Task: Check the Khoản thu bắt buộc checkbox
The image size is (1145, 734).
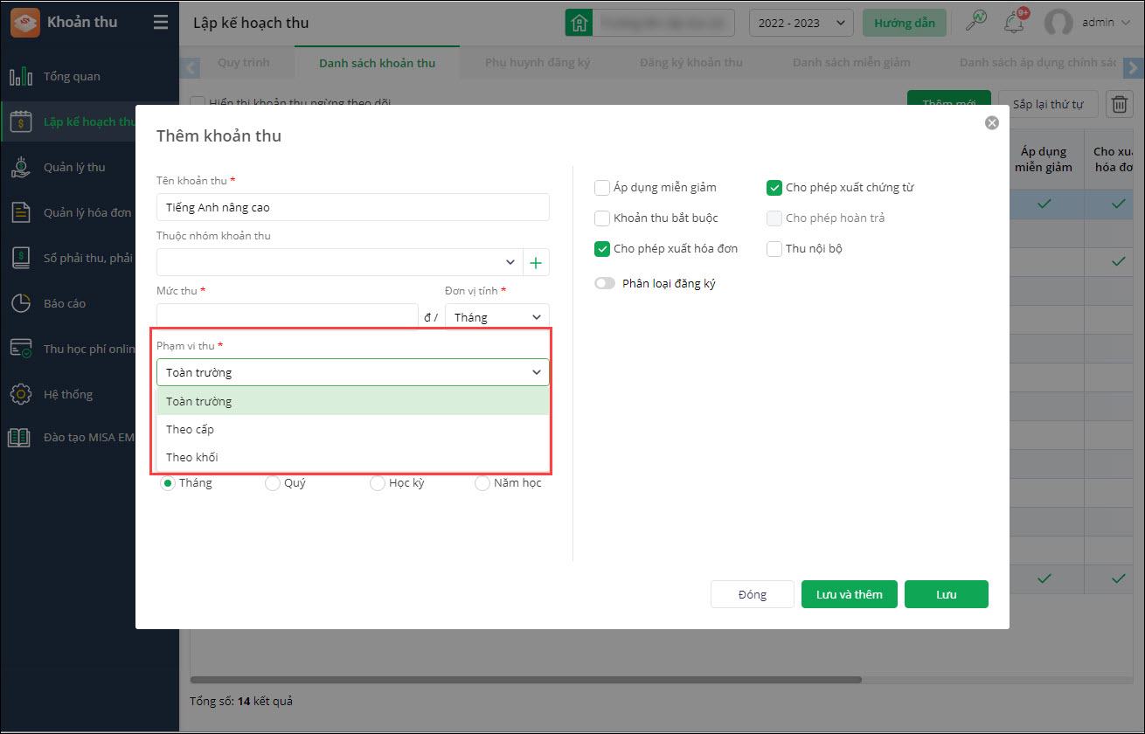Action: click(602, 218)
